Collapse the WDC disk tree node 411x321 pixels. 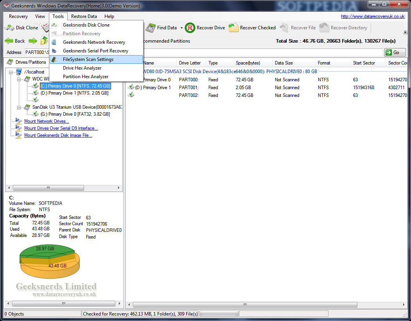tap(19, 79)
